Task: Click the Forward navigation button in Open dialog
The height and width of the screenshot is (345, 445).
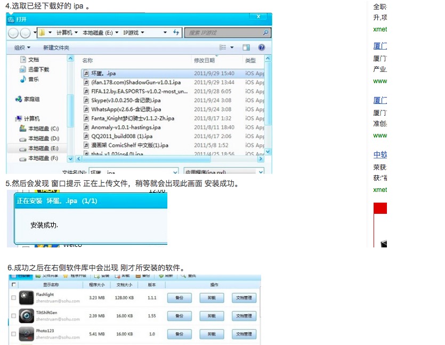Action: click(25, 33)
